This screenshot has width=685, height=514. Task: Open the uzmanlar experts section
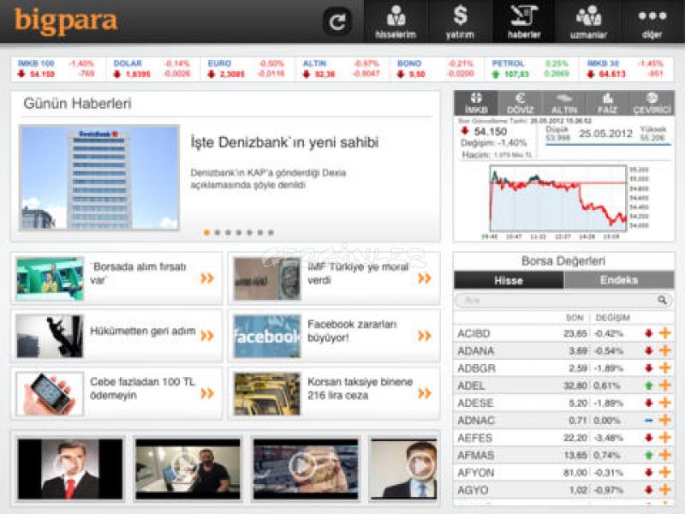(588, 21)
